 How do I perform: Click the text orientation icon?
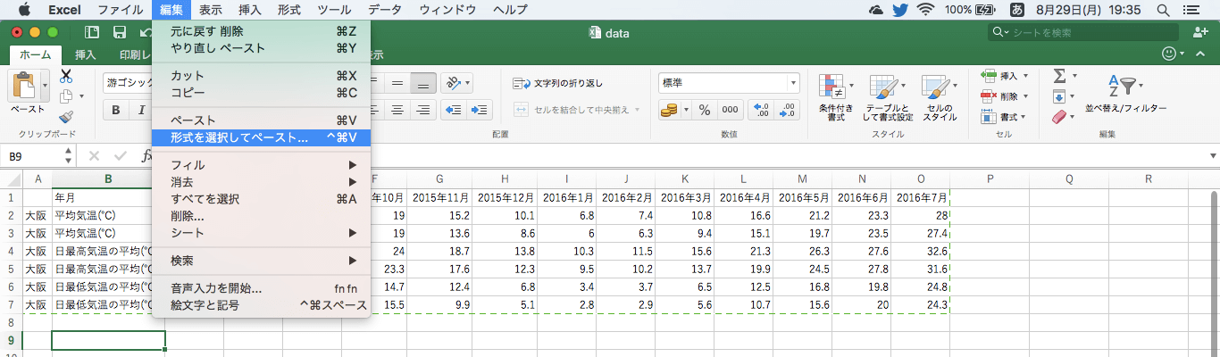coord(454,83)
